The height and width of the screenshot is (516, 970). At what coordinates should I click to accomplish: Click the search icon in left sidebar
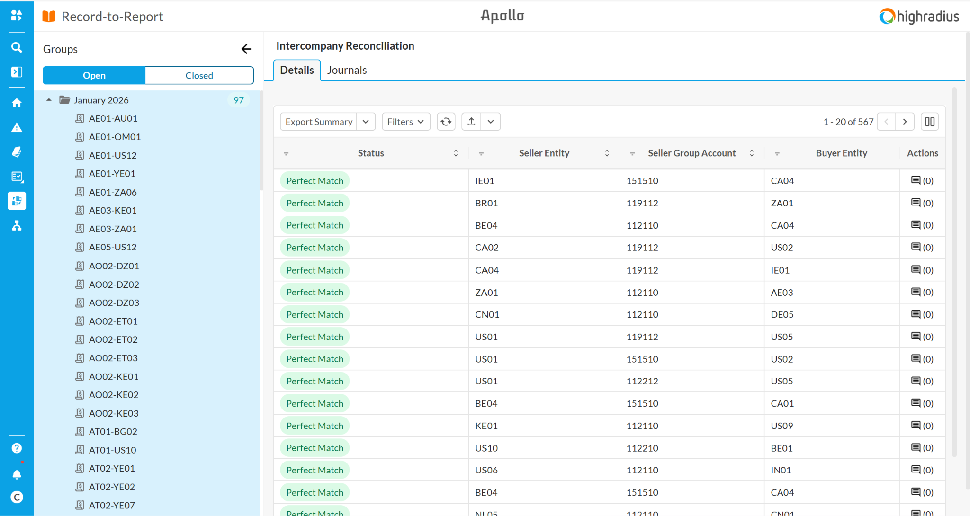pyautogui.click(x=17, y=47)
